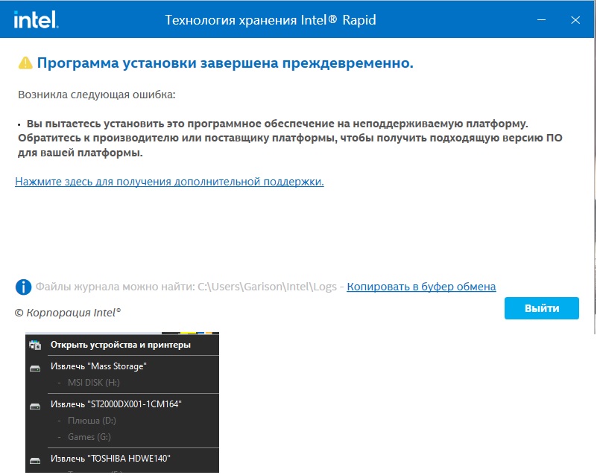Screen dimensions: 600x475
Task: Minimize the Intel Rapid installer window
Action: (x=541, y=20)
